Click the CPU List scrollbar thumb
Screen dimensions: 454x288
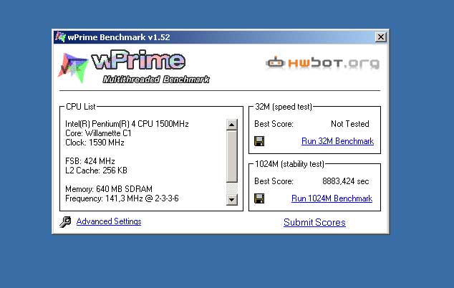pyautogui.click(x=231, y=156)
